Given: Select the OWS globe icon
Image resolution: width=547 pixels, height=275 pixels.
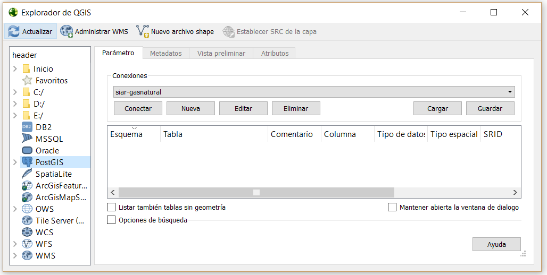Looking at the screenshot, I should 27,209.
